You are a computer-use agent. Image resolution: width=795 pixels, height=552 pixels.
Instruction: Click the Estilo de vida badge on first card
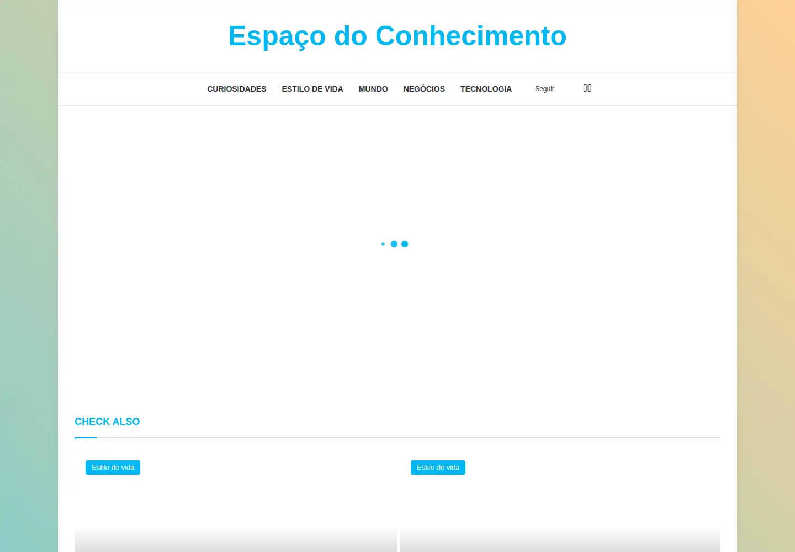[x=113, y=468]
